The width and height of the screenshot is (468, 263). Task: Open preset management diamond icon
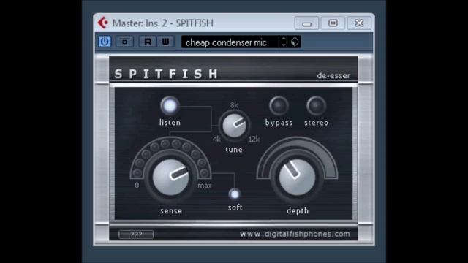(x=295, y=42)
